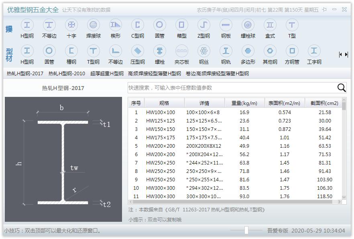The image size is (354, 239).
Task: Open the 压型钢 icon
Action: [138, 51]
